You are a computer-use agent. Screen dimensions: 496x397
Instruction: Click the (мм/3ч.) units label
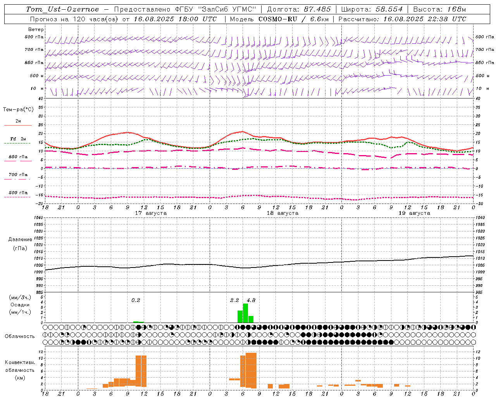pyautogui.click(x=20, y=297)
